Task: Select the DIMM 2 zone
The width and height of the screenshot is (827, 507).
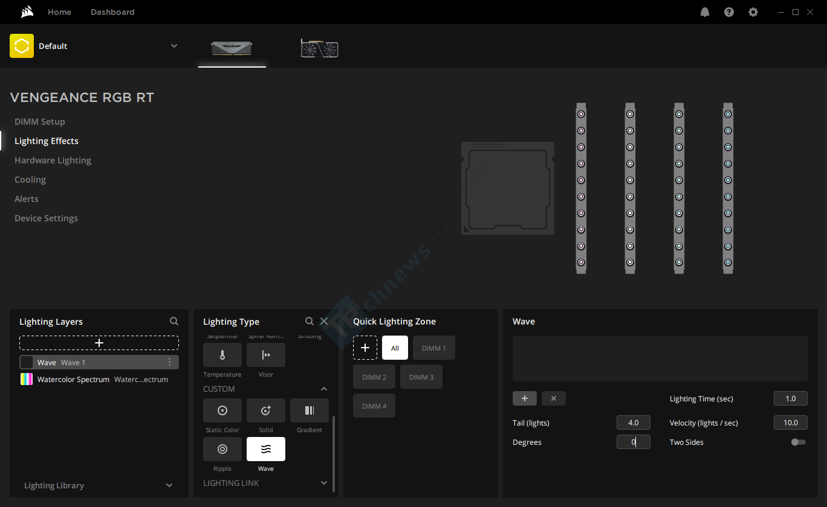Action: coord(374,377)
